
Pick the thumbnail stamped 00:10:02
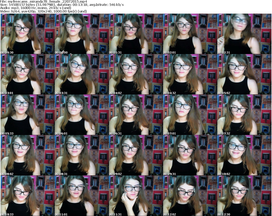[244, 155]
